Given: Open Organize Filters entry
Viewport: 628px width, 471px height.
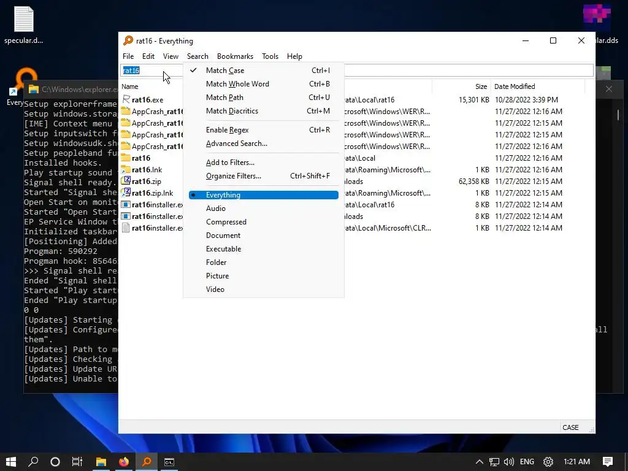Looking at the screenshot, I should click(264, 176).
